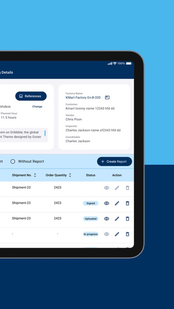Edit the Uploaded report row

click(x=117, y=218)
